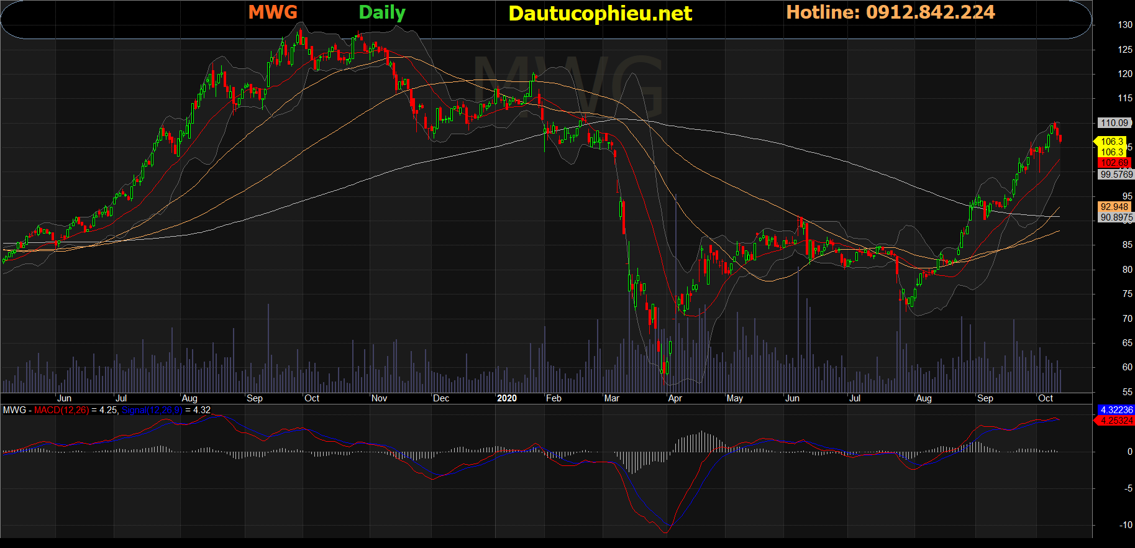
Task: Click the MWG ticker symbol in header
Action: pos(273,12)
